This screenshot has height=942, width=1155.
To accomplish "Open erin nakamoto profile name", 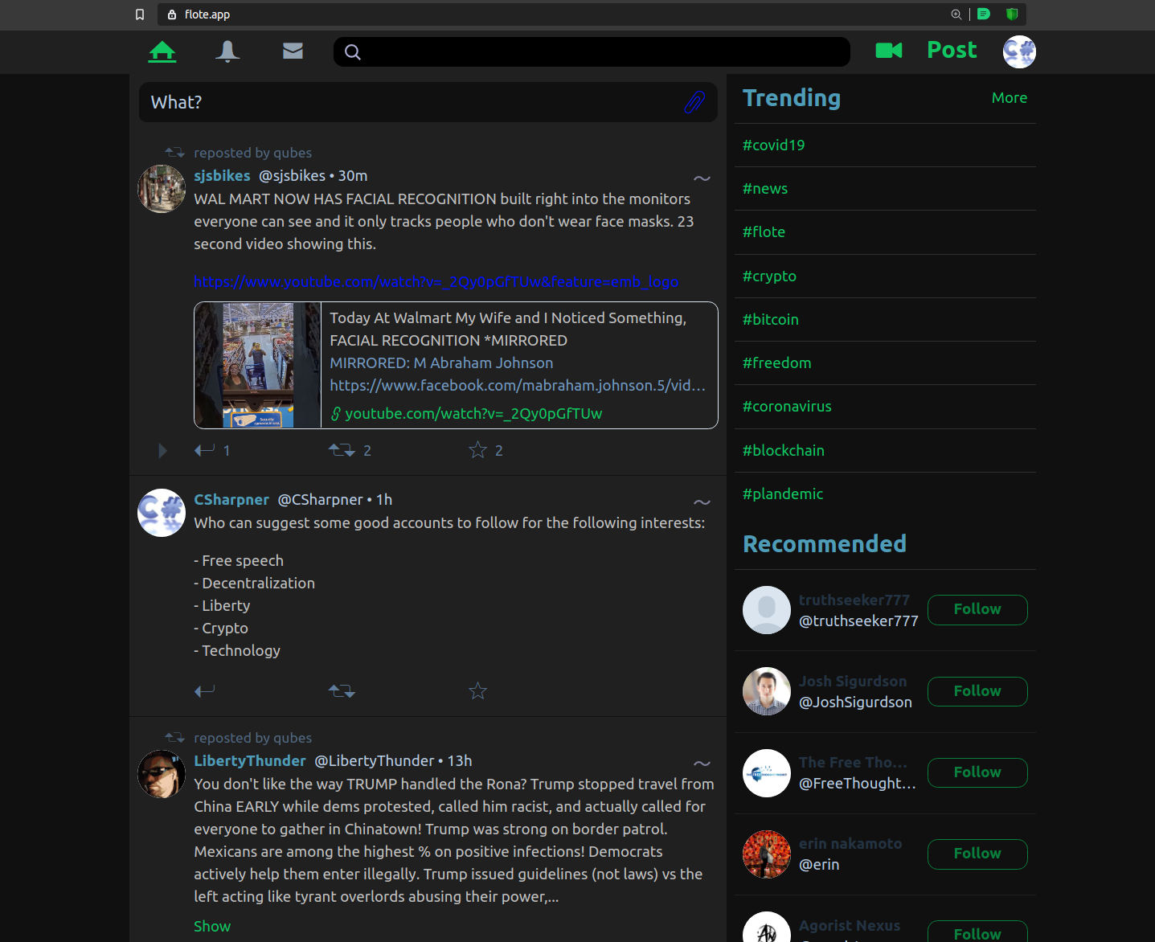I will pos(850,843).
